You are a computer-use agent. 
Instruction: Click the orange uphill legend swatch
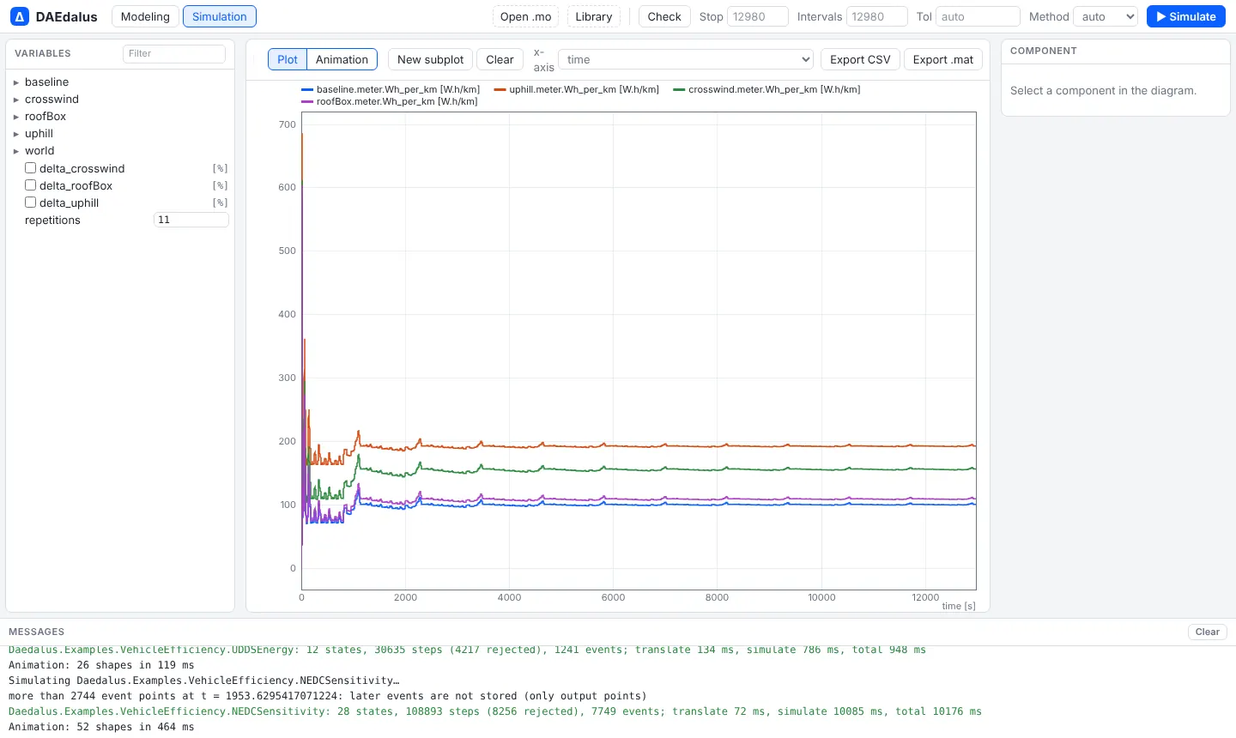(x=500, y=89)
